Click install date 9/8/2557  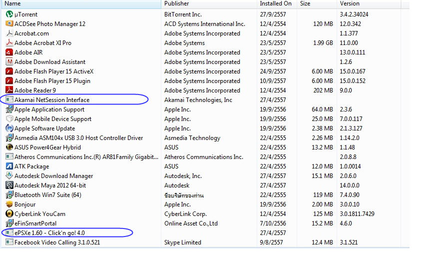[x=271, y=242]
